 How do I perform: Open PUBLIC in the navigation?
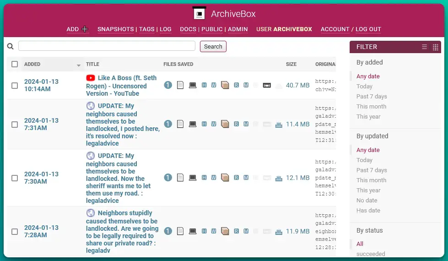click(212, 29)
